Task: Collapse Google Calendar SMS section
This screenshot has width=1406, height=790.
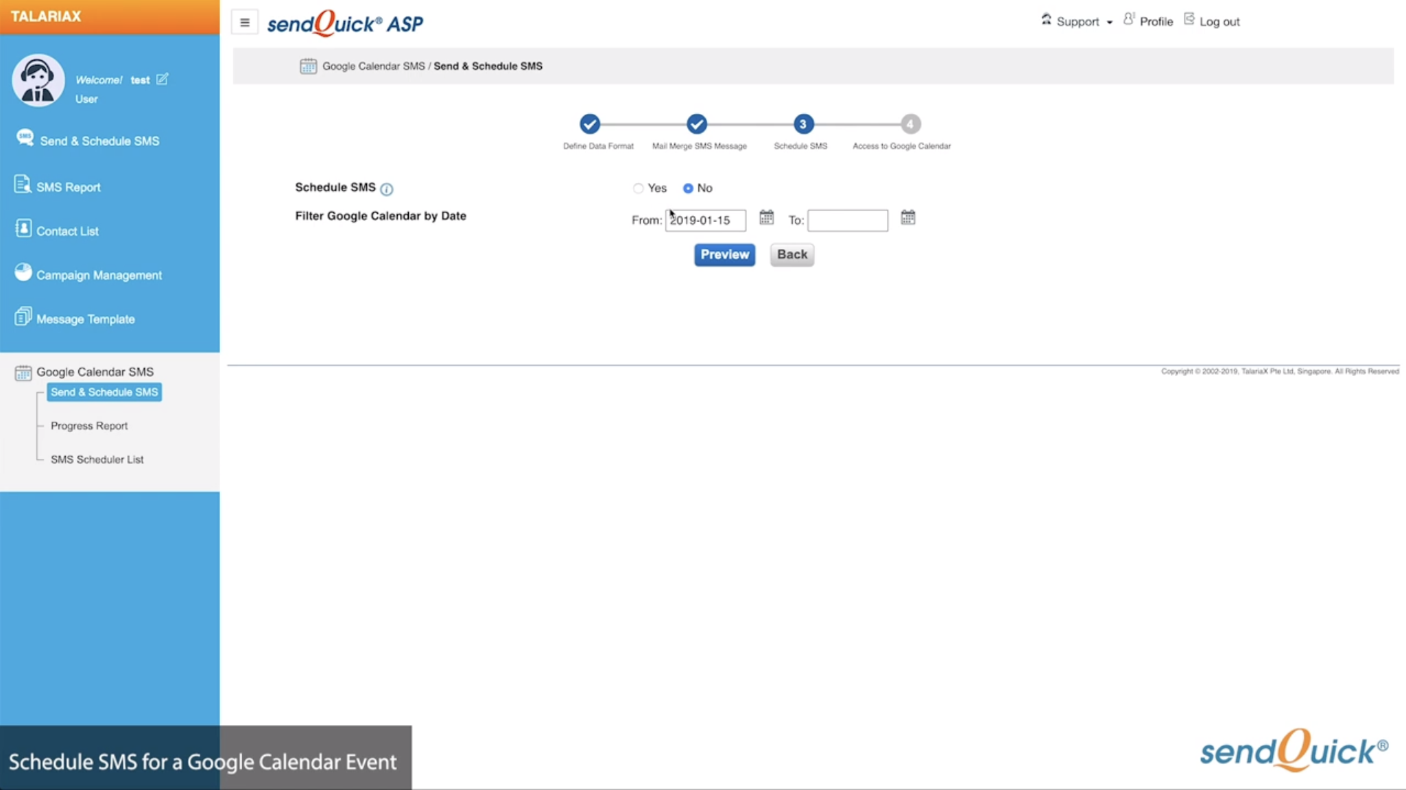Action: 95,372
